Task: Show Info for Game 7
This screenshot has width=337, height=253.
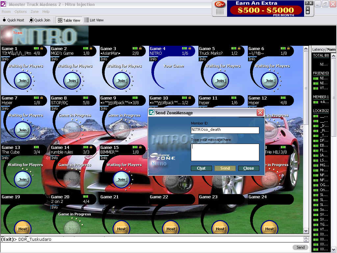Action: click(5, 109)
